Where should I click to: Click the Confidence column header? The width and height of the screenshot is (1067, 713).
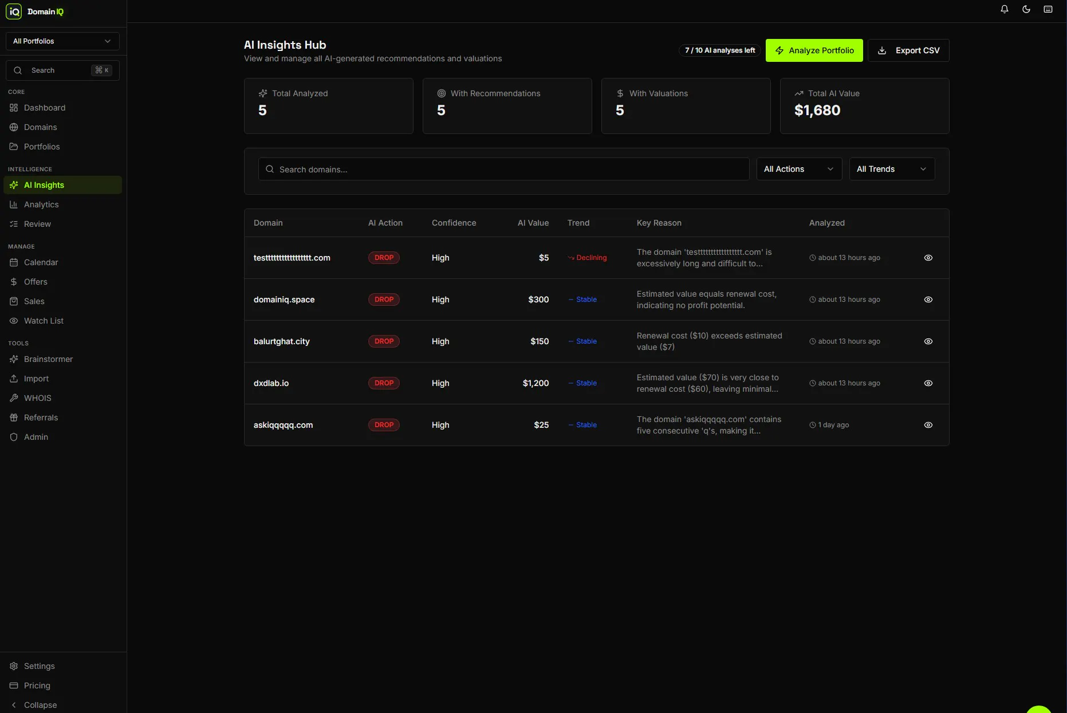click(454, 223)
